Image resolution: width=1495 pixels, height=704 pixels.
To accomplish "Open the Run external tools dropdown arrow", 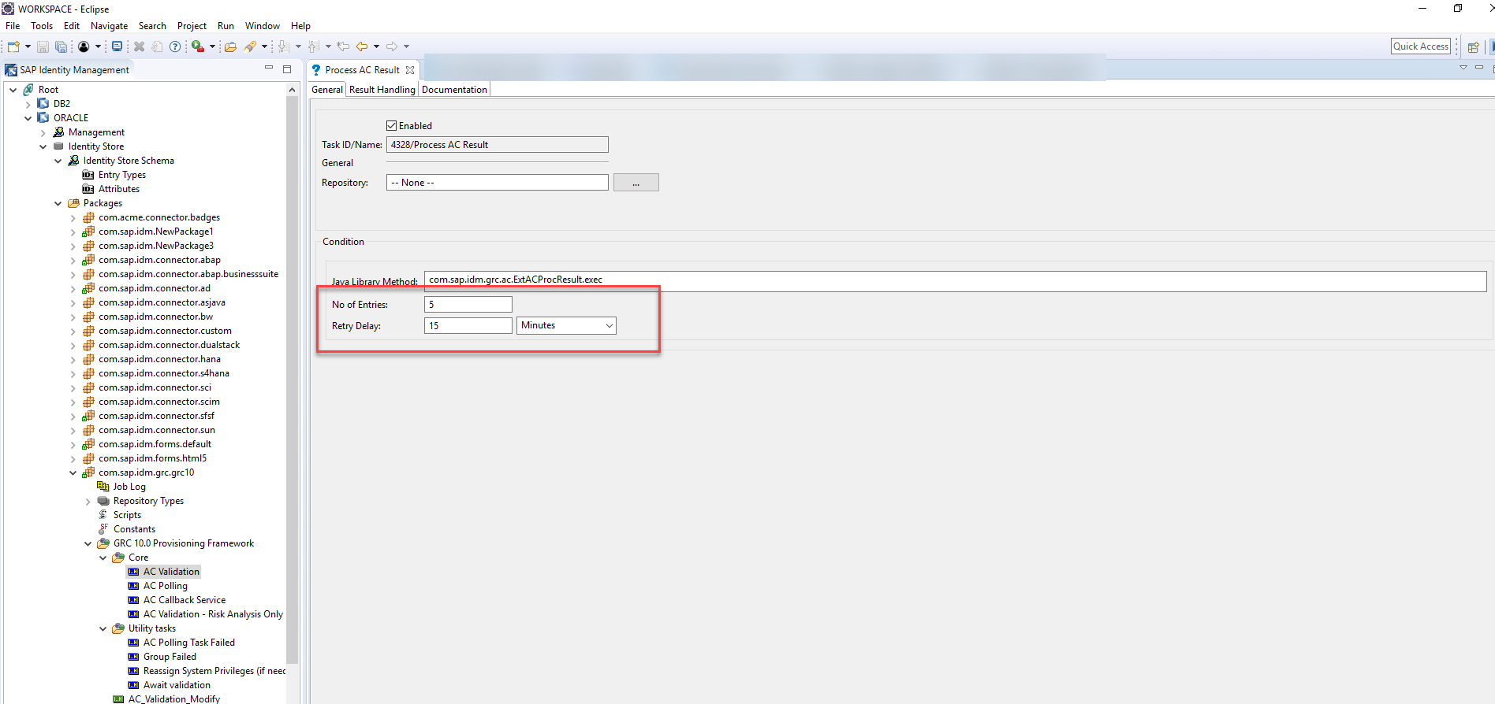I will click(212, 46).
